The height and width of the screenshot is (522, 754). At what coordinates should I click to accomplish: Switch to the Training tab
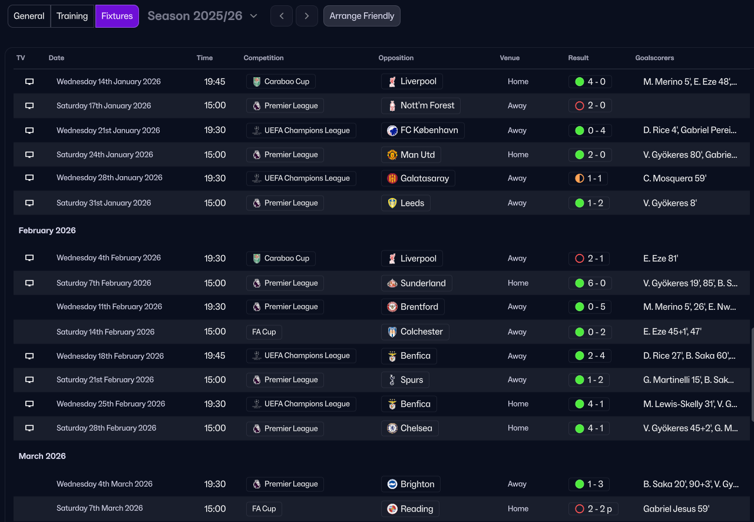pyautogui.click(x=72, y=16)
